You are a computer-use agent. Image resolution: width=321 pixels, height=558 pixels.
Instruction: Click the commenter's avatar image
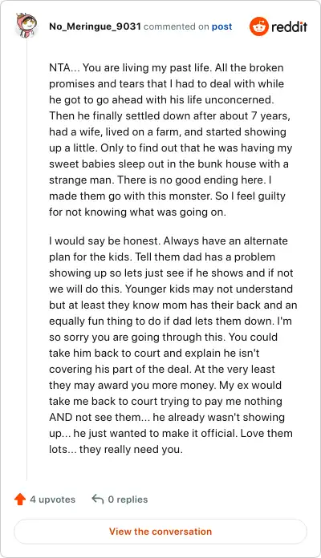click(x=26, y=26)
